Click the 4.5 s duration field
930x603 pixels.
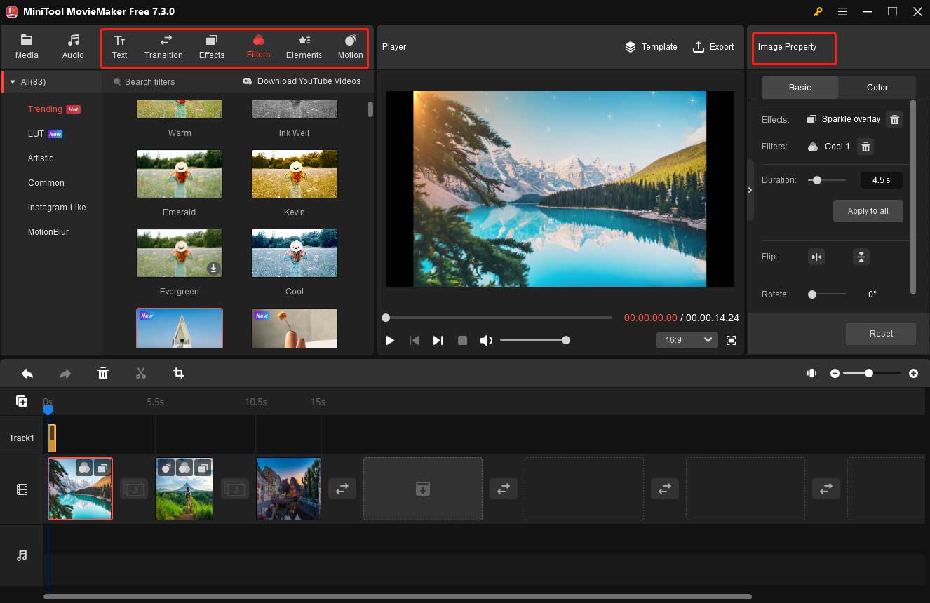pos(882,180)
